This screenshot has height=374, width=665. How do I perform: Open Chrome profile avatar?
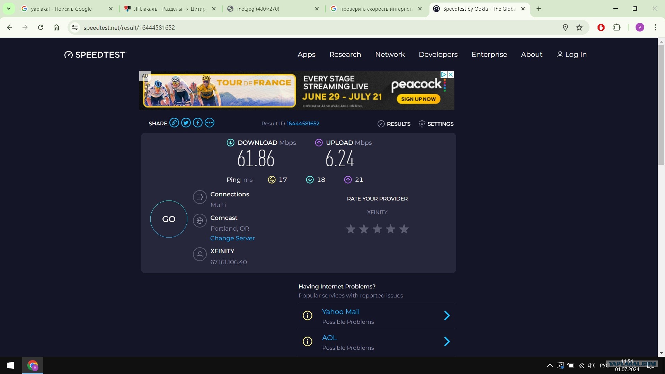640,27
